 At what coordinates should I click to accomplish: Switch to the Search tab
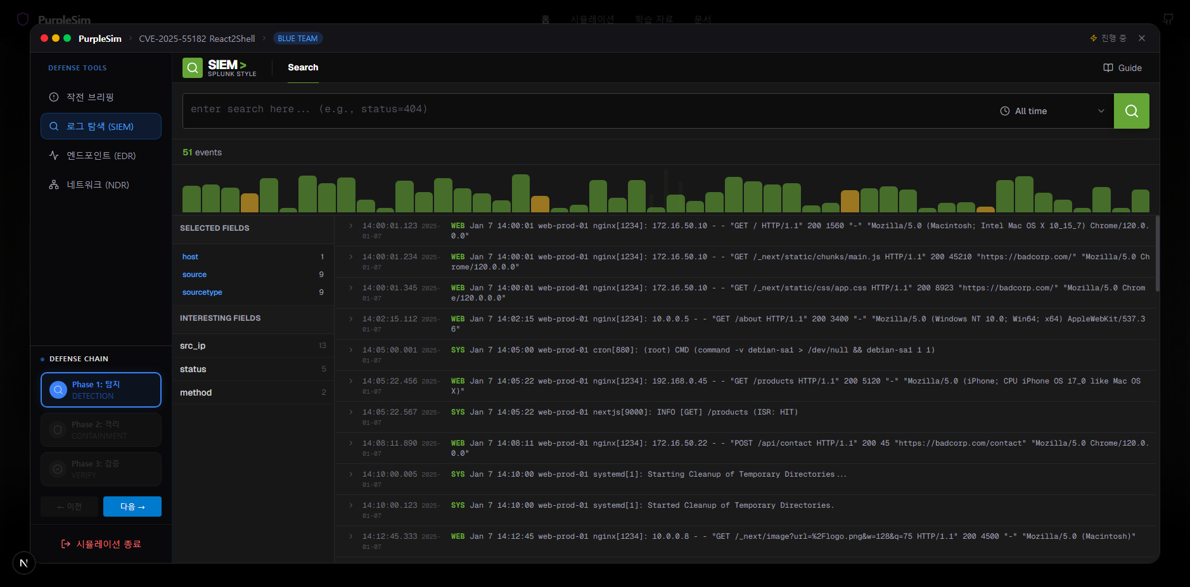303,67
